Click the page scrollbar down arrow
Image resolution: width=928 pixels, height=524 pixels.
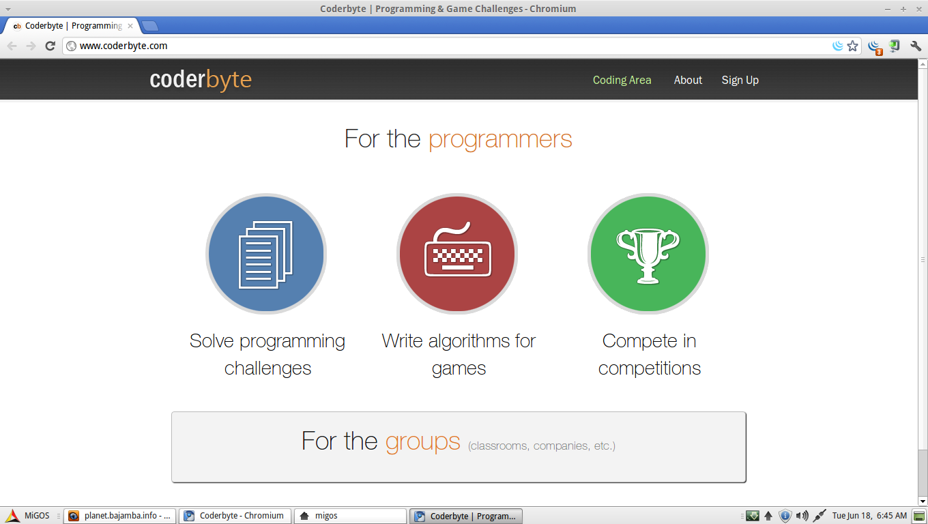pos(923,501)
